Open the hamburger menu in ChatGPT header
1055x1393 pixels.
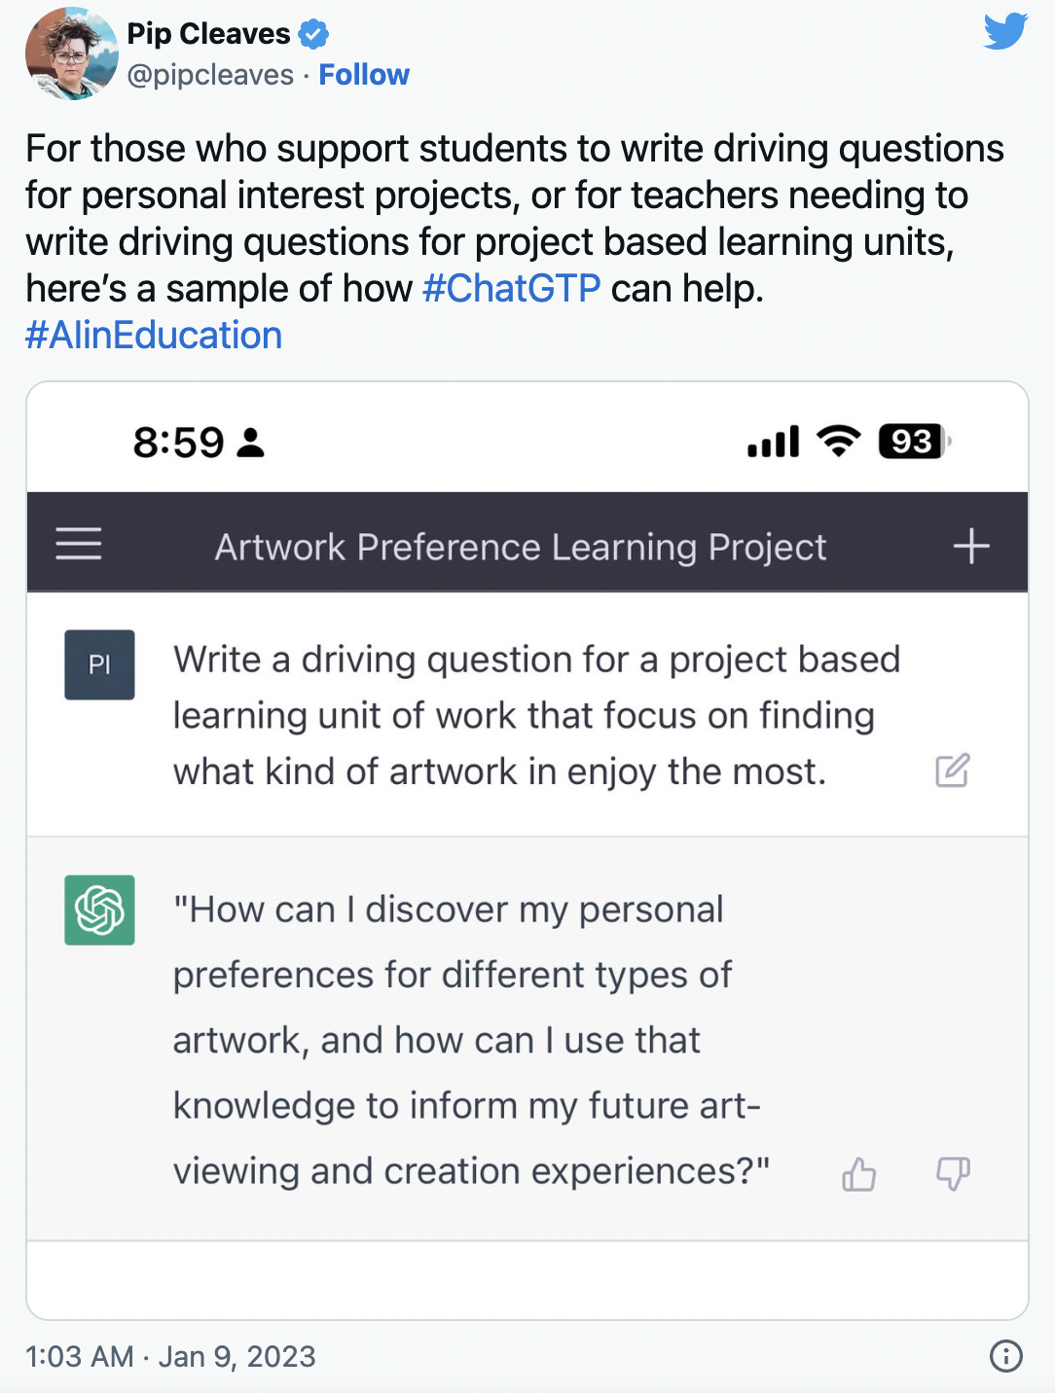pos(79,544)
